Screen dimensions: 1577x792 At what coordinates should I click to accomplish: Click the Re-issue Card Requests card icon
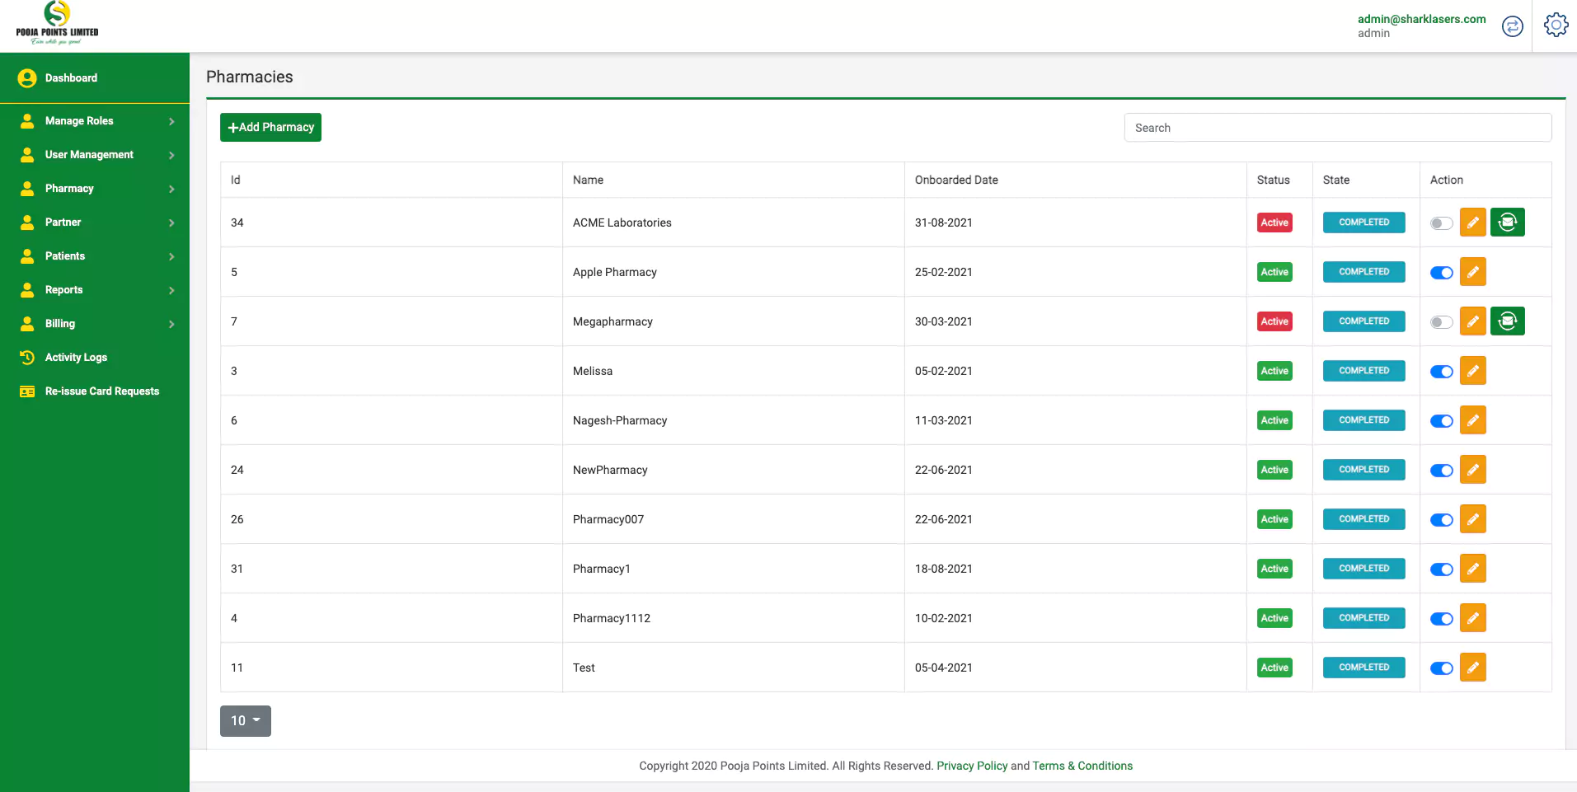(x=27, y=391)
